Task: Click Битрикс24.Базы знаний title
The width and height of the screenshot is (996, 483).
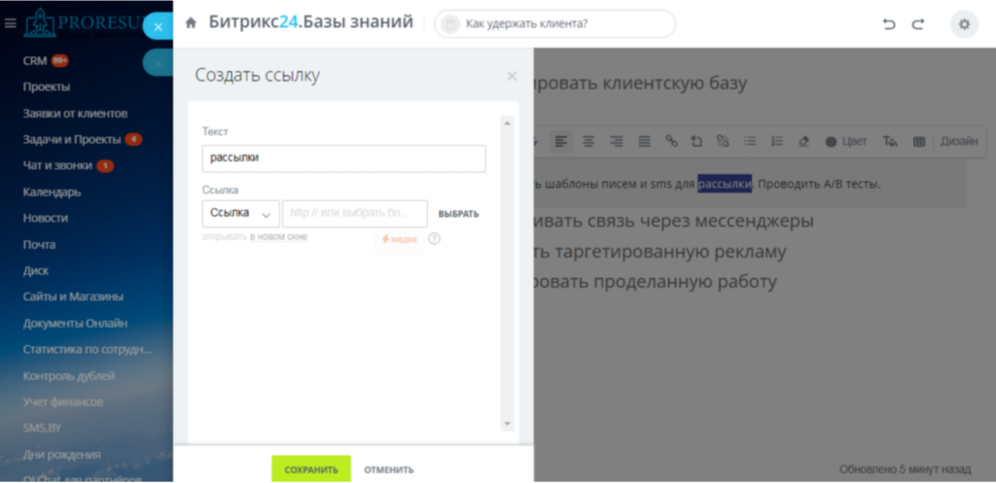Action: coord(310,23)
